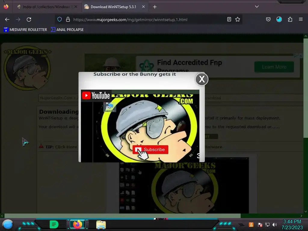Viewport: 308px width, 231px height.
Task: Open the Firefox hamburger application menu
Action: coord(301,19)
